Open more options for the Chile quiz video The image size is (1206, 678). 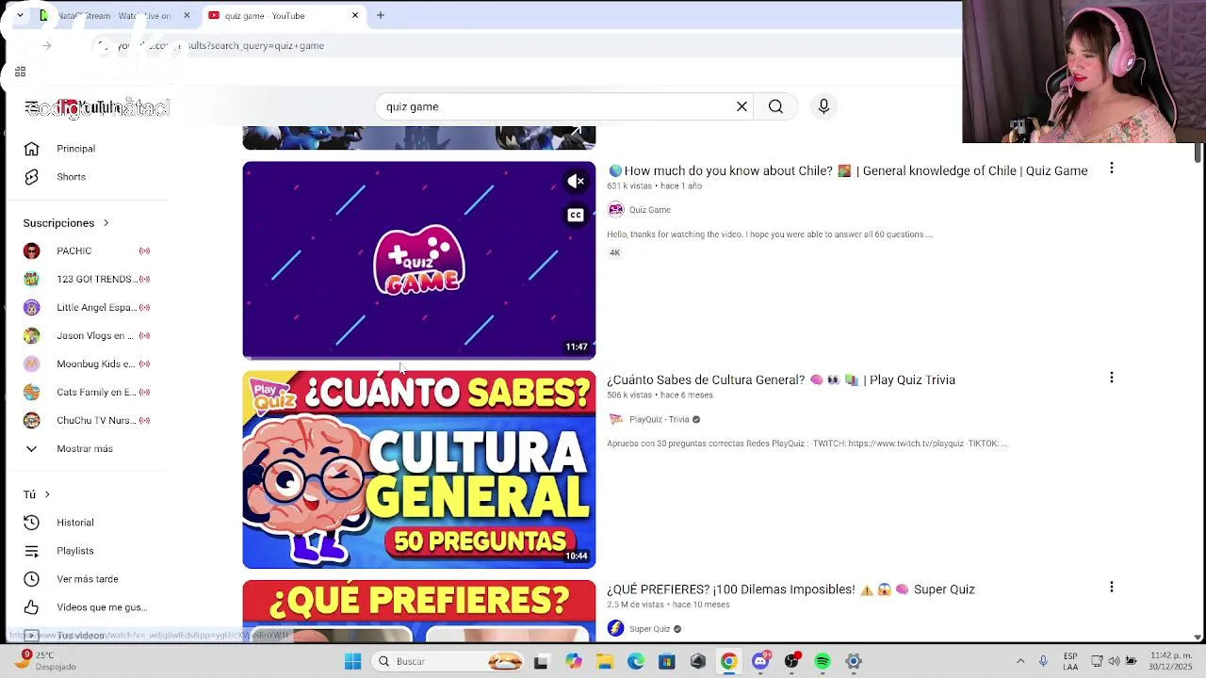[x=1112, y=169]
